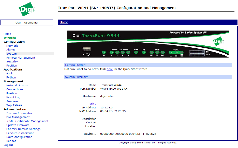The width and height of the screenshot is (238, 148).
Task: Open Home in the sidebar
Action: click(x=7, y=34)
